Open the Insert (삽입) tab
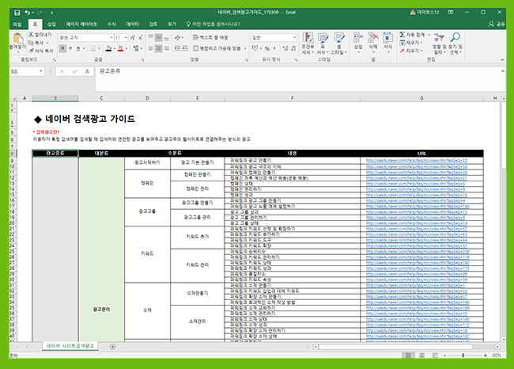 (x=51, y=25)
